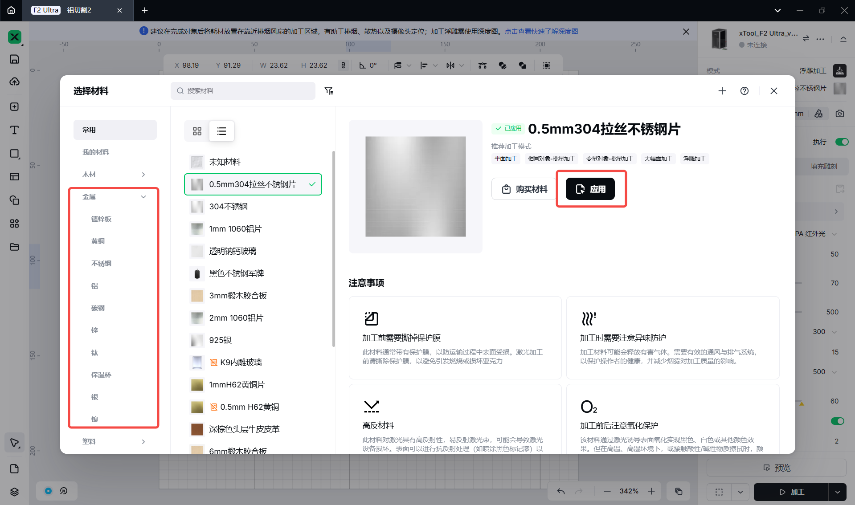Select the 浮雕加工 recommended mode tag
Screen dimensions: 855x505
[694, 159]
